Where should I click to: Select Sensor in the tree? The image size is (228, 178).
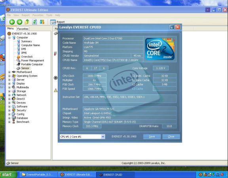pos(25,68)
